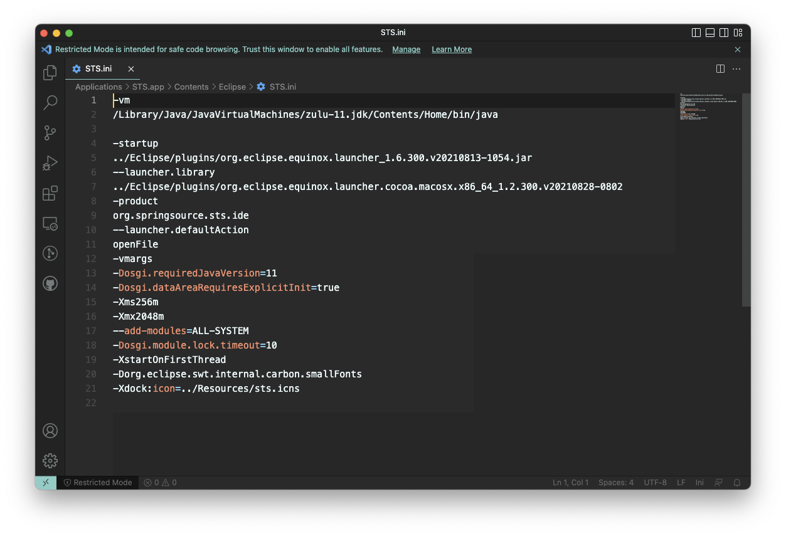
Task: Click the remote window status bar icon
Action: point(46,483)
